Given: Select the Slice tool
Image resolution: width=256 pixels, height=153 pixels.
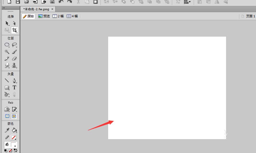Looking at the screenshot, I should (x=14, y=109).
